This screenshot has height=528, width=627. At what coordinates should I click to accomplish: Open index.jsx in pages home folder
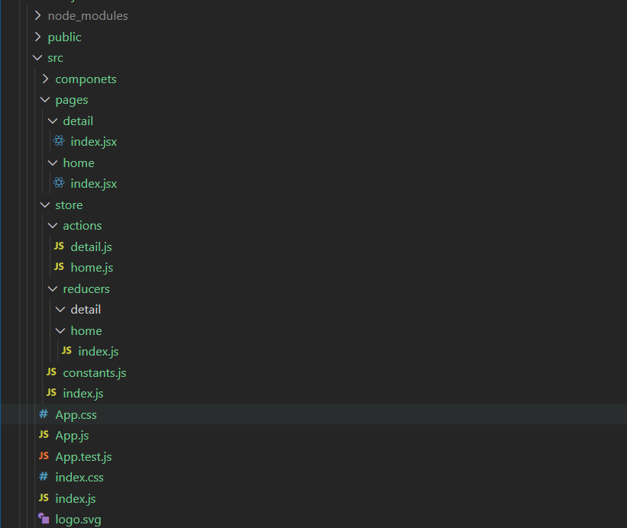click(x=94, y=184)
